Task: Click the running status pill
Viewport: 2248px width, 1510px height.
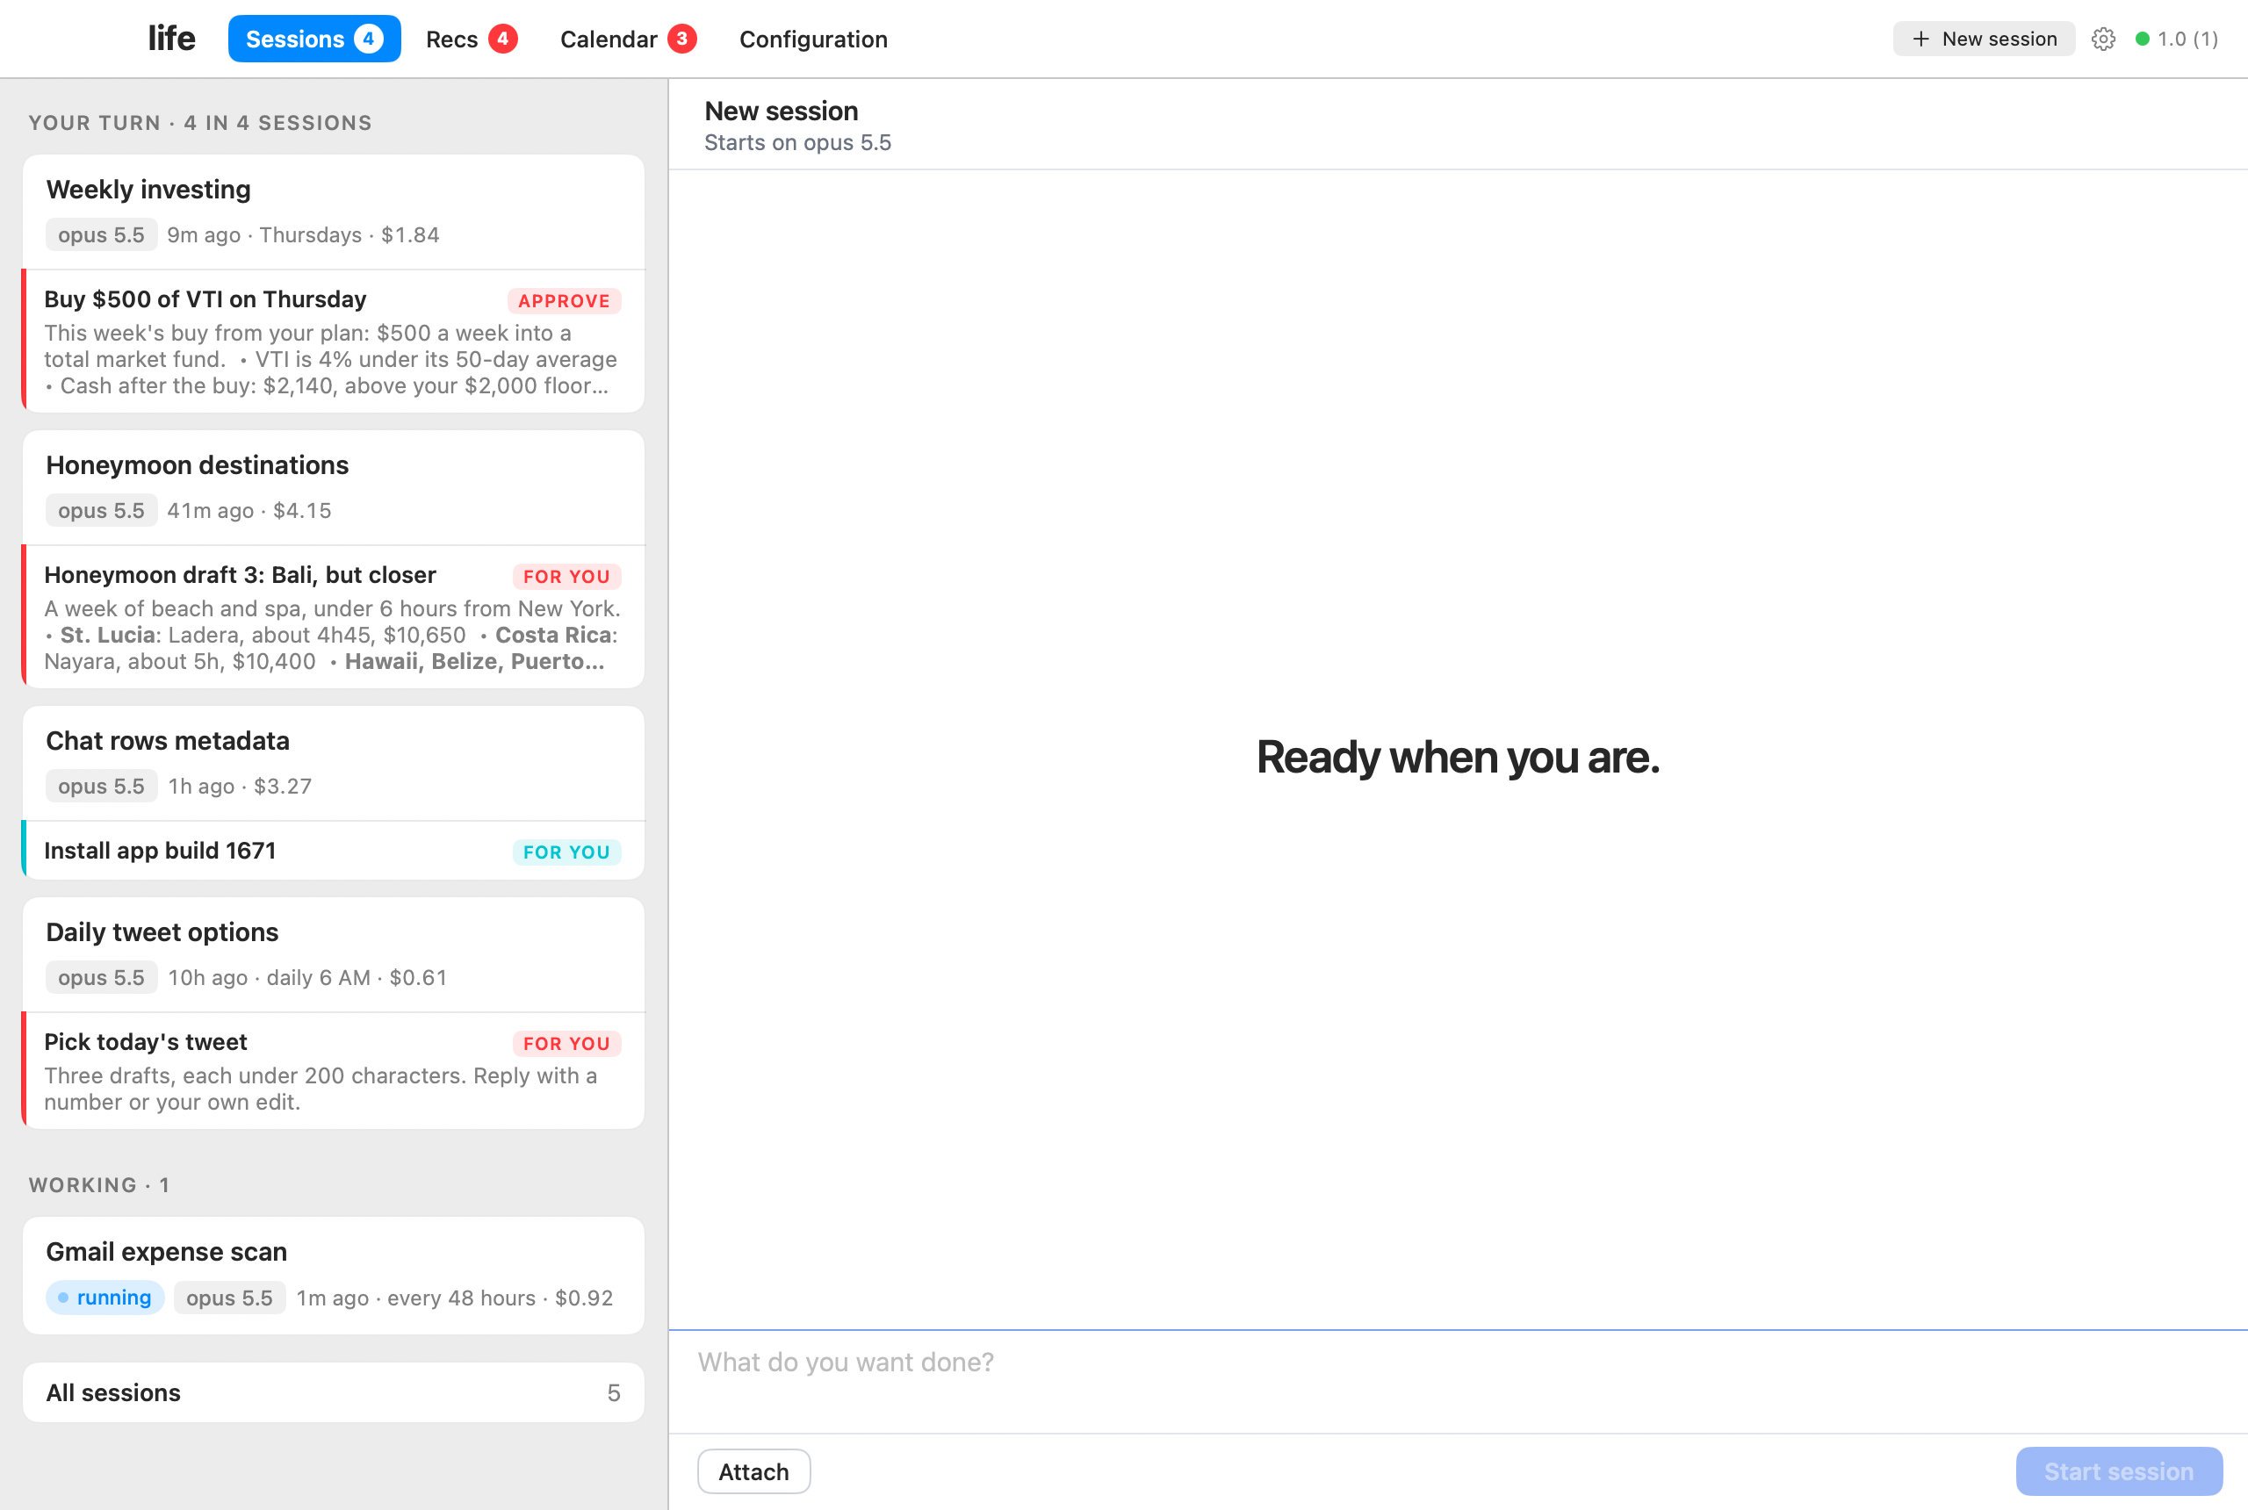Action: (105, 1298)
